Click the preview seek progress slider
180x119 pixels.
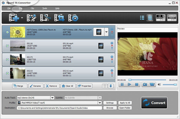[x=147, y=80]
